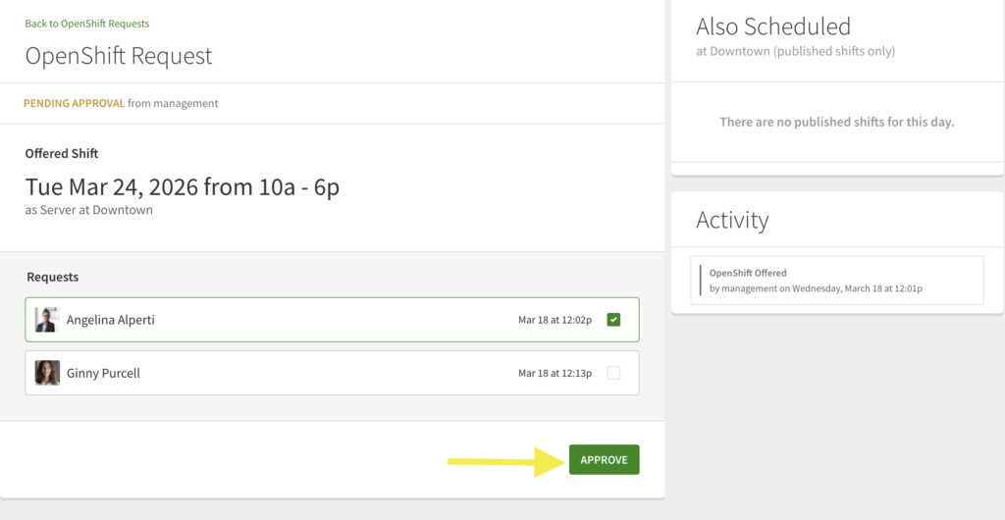Click the no published shifts message
Viewport: 1005px width, 520px height.
point(836,122)
